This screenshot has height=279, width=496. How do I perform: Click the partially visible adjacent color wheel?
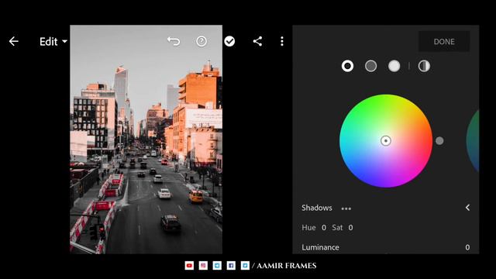coord(473,141)
